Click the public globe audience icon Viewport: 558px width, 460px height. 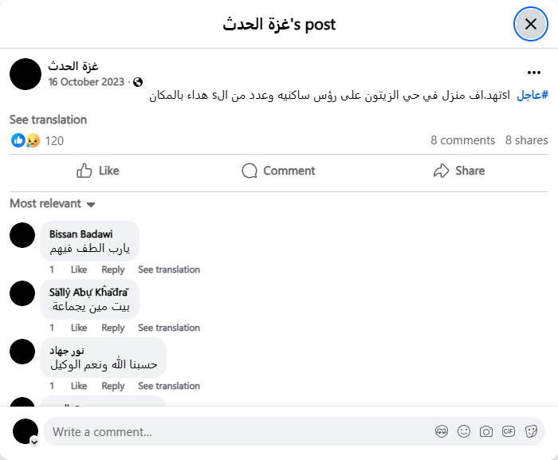(x=138, y=82)
